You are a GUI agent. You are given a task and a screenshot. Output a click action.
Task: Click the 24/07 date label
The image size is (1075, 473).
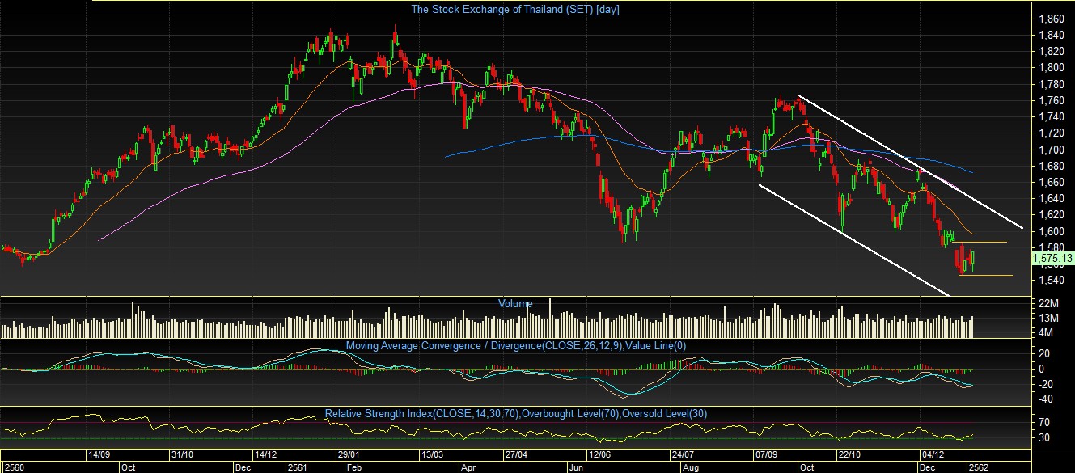pyautogui.click(x=684, y=454)
